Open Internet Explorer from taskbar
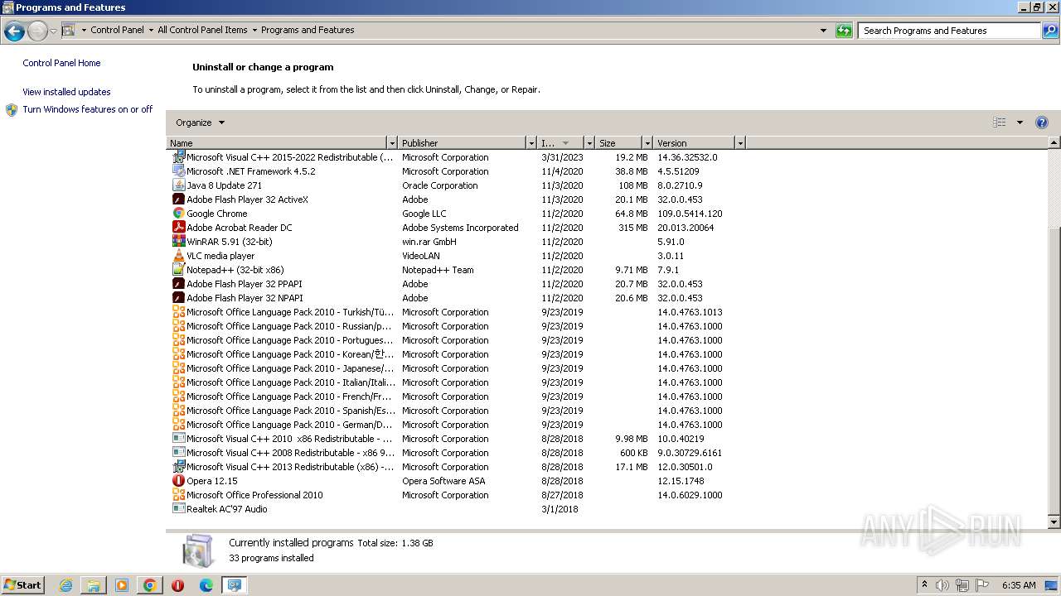The image size is (1061, 596). pyautogui.click(x=65, y=585)
